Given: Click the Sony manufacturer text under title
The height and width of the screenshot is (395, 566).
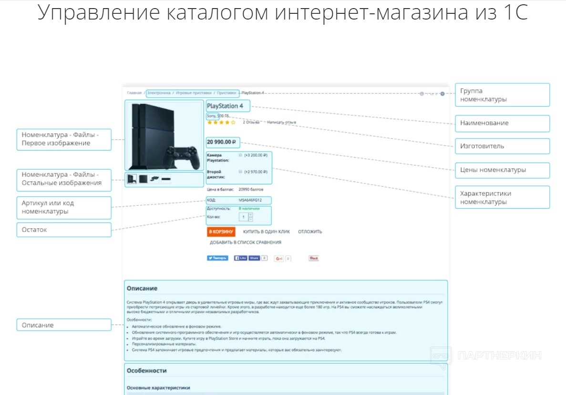Looking at the screenshot, I should 211,116.
